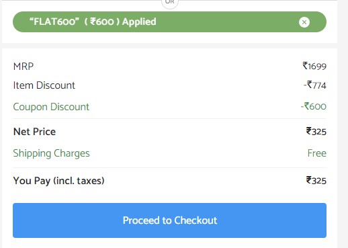The width and height of the screenshot is (348, 248).
Task: Click the ₹325 You Pay total
Action: (x=316, y=181)
